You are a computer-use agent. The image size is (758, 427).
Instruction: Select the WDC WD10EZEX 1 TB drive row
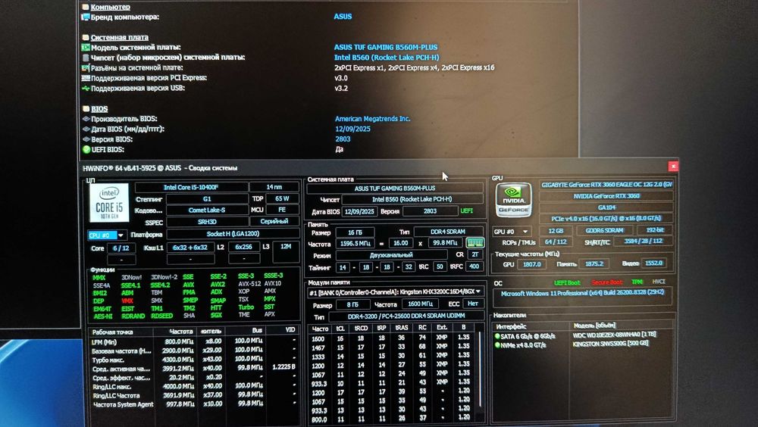tap(582, 335)
